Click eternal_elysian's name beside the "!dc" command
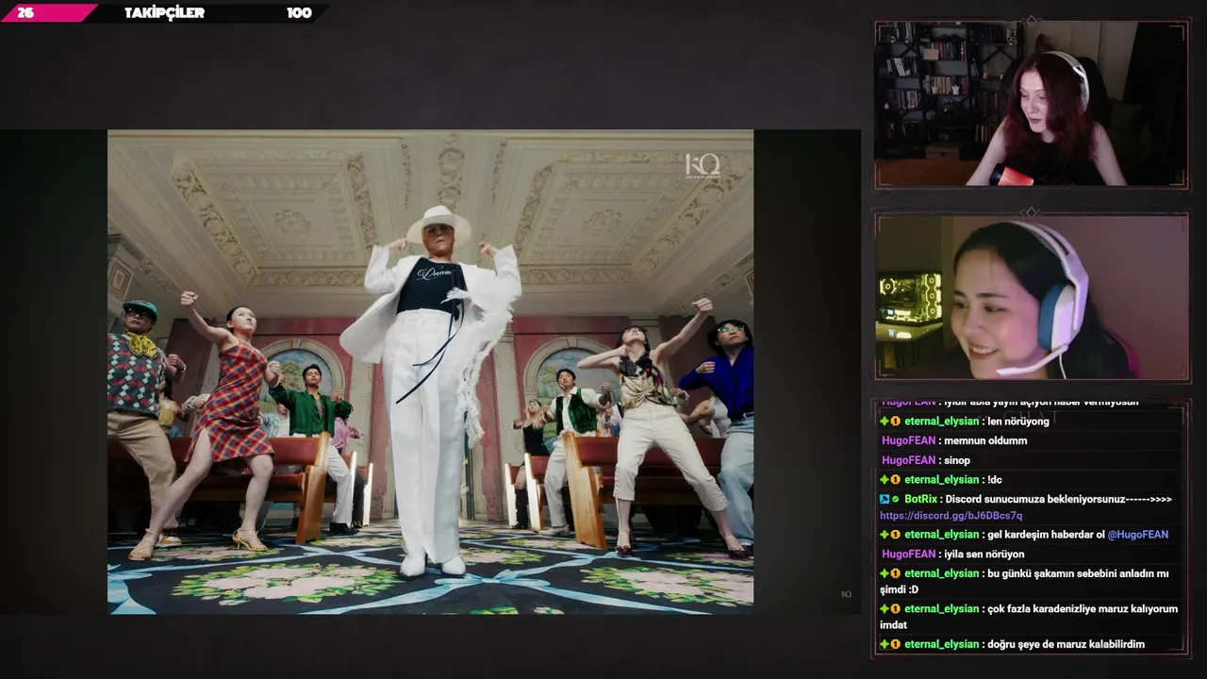Viewport: 1207px width, 679px height. 941,480
